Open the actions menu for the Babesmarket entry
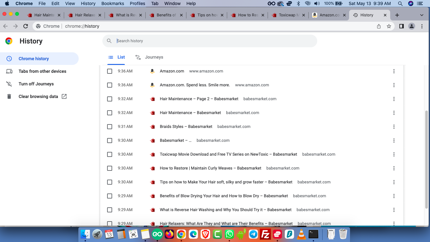430x242 pixels. tap(394, 140)
